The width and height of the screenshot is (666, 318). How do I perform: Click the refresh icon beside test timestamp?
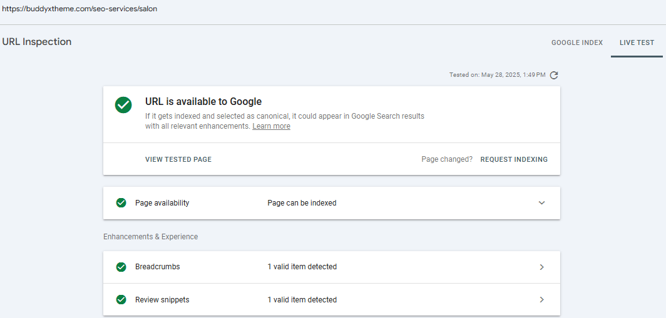click(x=554, y=75)
